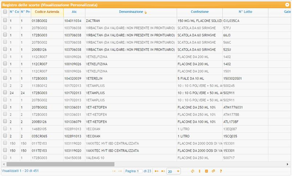Check the ZACTRAN row checkbox
This screenshot has width=292, height=176.
pyautogui.click(x=5, y=20)
